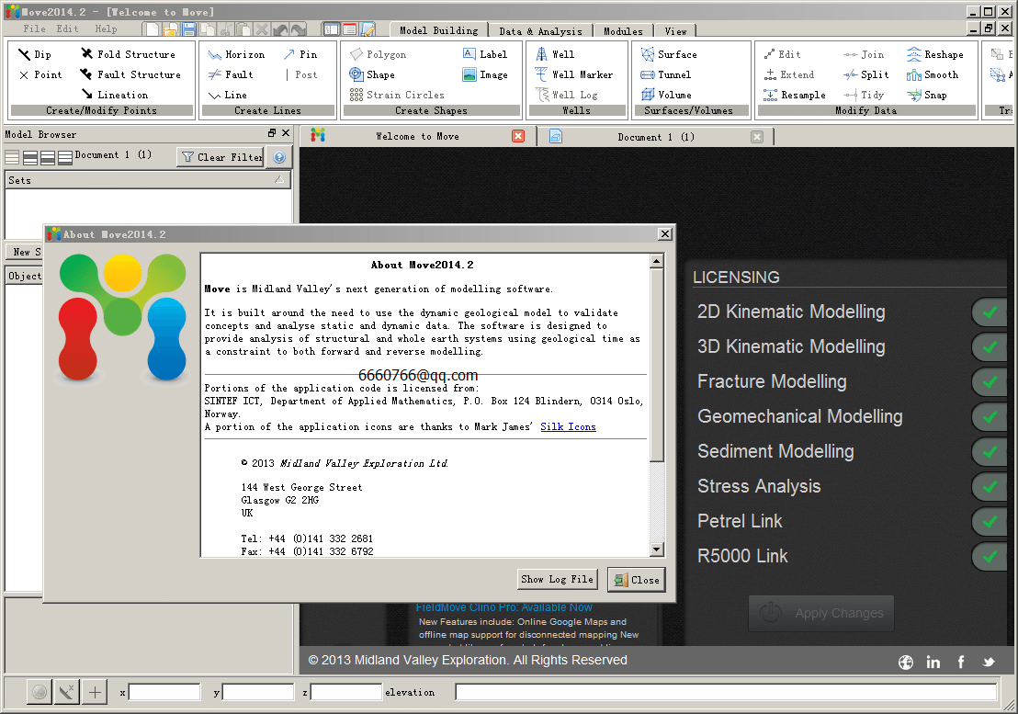This screenshot has height=714, width=1018.
Task: Open the Twitter icon in footer
Action: pyautogui.click(x=989, y=662)
